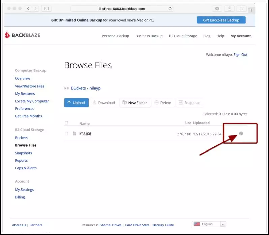Image resolution: width=269 pixels, height=235 pixels.
Task: Open Billing in the sidebar
Action: coord(20,197)
